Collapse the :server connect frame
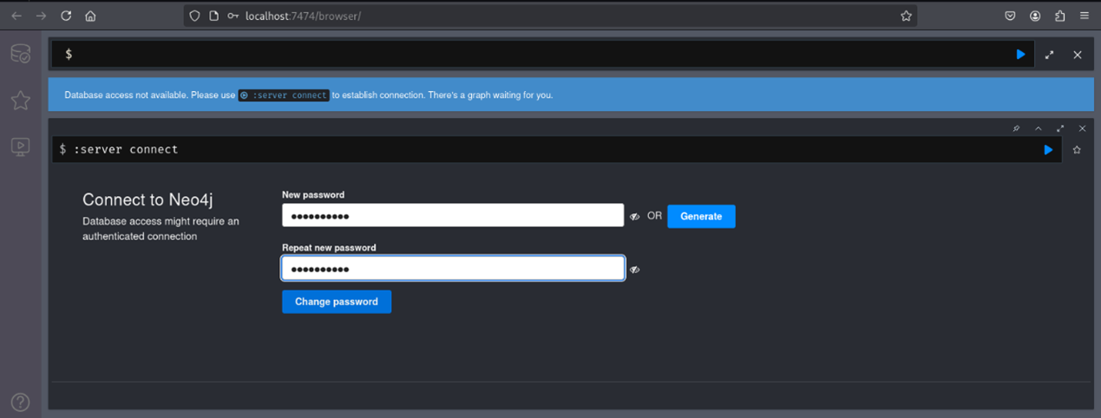The height and width of the screenshot is (418, 1101). (1038, 128)
